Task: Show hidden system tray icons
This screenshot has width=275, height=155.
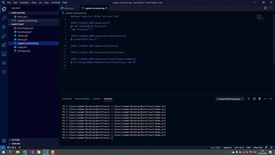Action: tap(229, 152)
